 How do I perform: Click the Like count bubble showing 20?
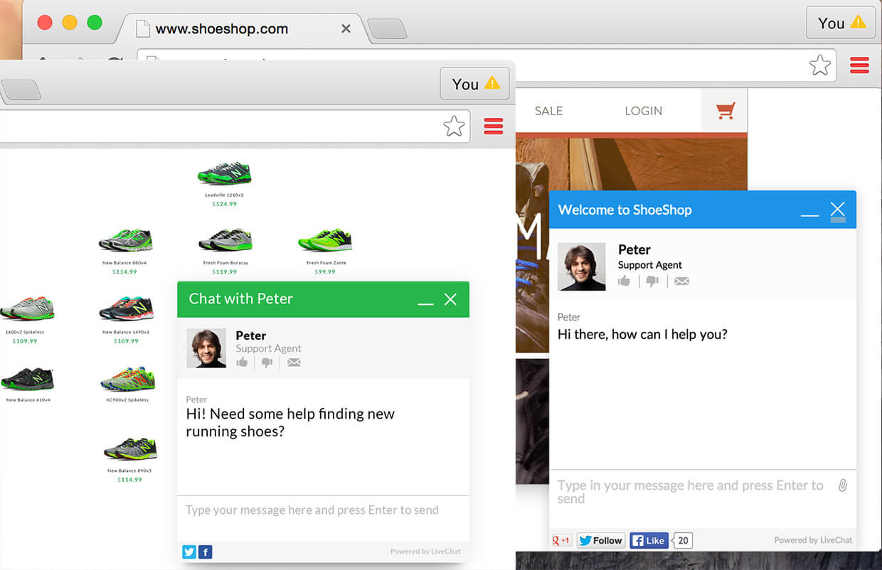(x=683, y=540)
